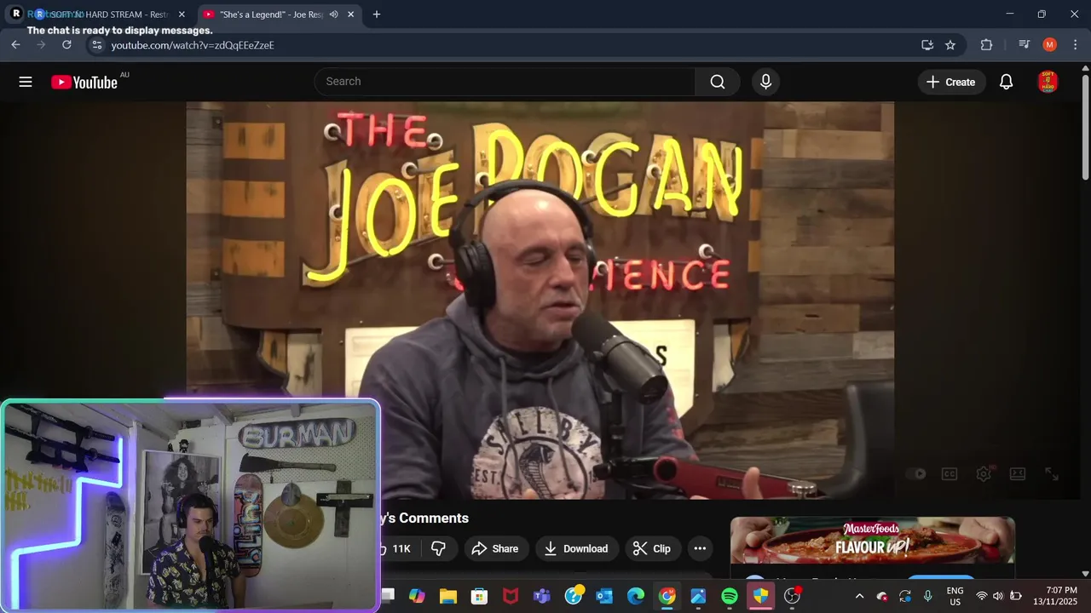Show hidden system tray icons
The image size is (1091, 613).
point(859,596)
